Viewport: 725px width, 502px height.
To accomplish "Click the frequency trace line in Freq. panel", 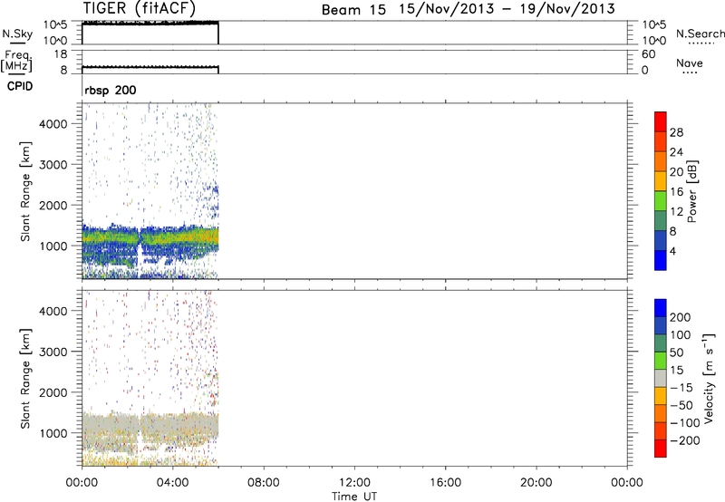I will (x=150, y=67).
